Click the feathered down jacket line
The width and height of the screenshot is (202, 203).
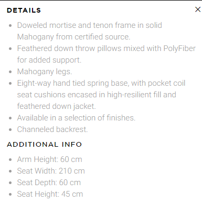57,106
